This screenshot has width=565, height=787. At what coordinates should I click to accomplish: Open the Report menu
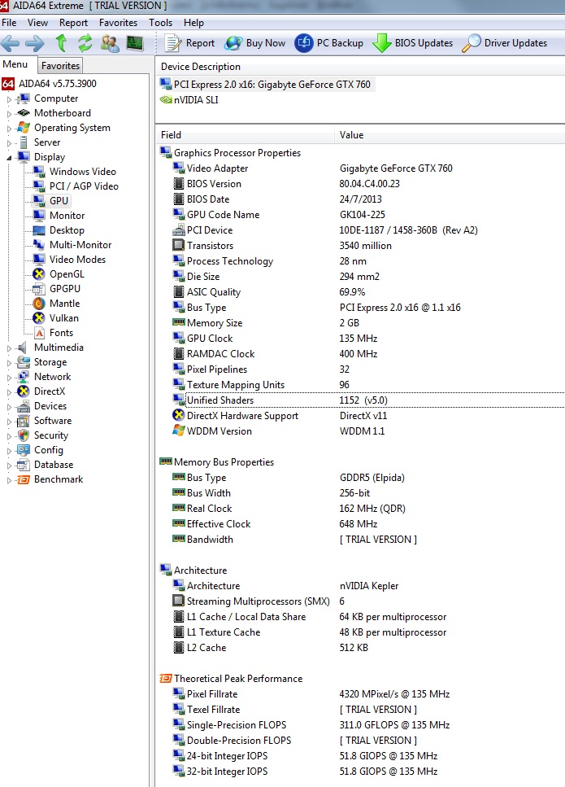[73, 23]
